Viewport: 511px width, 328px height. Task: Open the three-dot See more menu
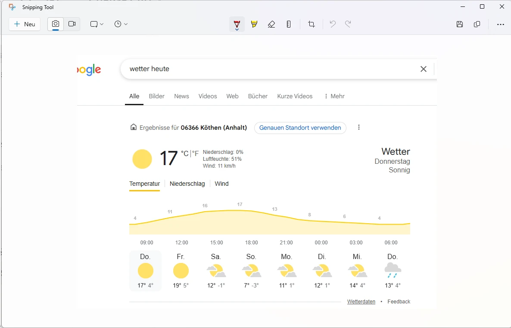coord(501,25)
